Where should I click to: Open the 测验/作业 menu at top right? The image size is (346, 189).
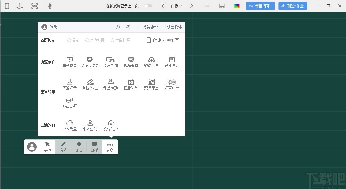[x=292, y=6]
